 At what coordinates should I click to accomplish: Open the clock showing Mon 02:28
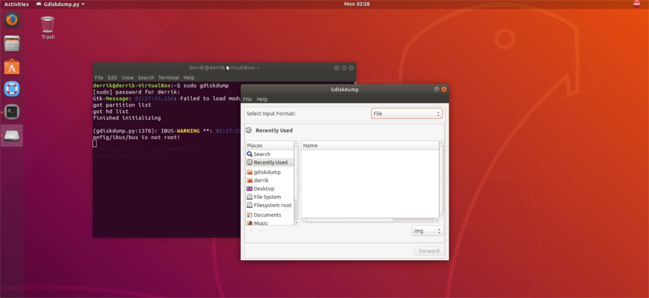pyautogui.click(x=356, y=4)
